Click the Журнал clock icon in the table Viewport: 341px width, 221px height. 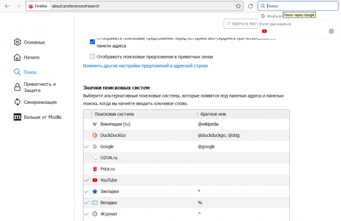click(95, 214)
